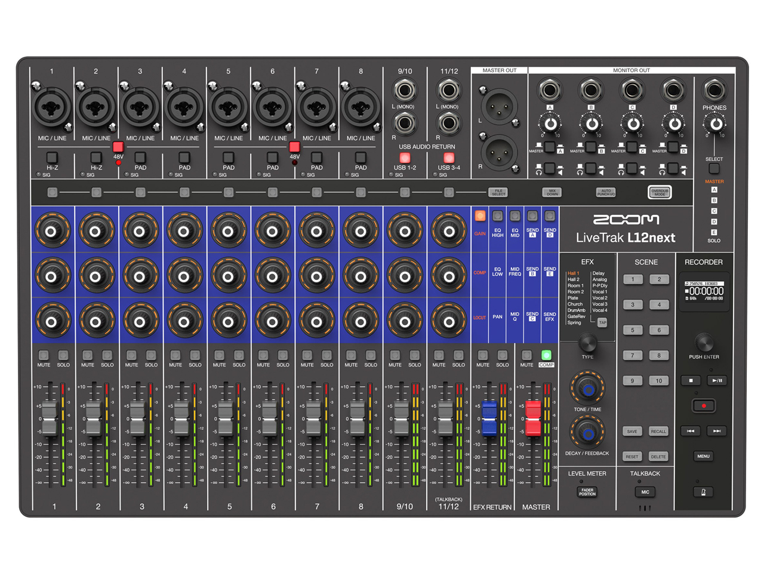Engage the PAD button on channel 3
Screen dimensions: 764x573
[140, 158]
